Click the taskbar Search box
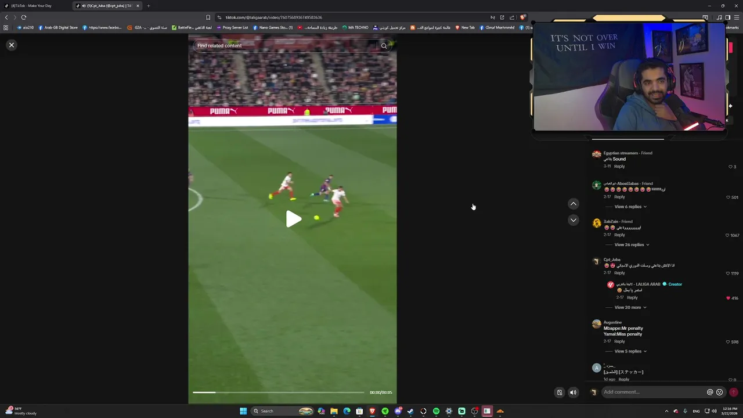Viewport: 743px width, 418px height. (x=282, y=411)
